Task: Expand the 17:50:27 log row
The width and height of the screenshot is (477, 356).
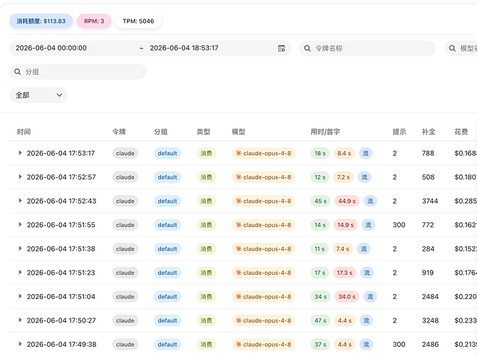Action: tap(20, 320)
